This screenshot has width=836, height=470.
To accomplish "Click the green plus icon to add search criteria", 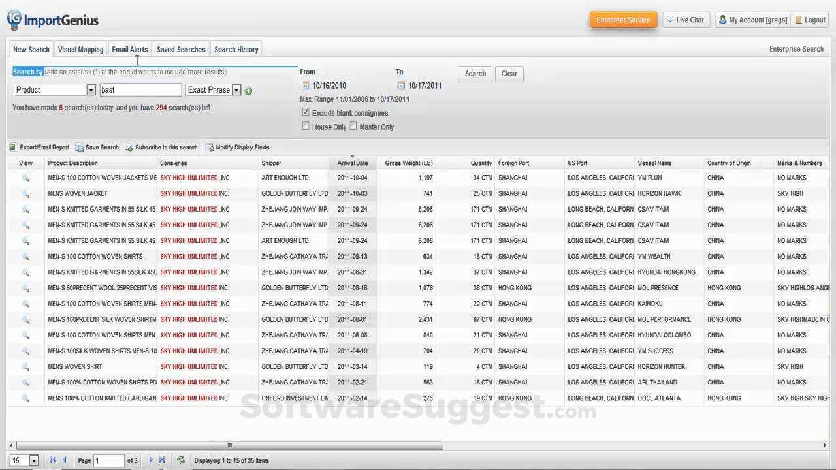I will pyautogui.click(x=248, y=90).
